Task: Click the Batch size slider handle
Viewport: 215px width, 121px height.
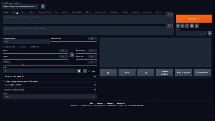Action: pyautogui.click(x=77, y=59)
